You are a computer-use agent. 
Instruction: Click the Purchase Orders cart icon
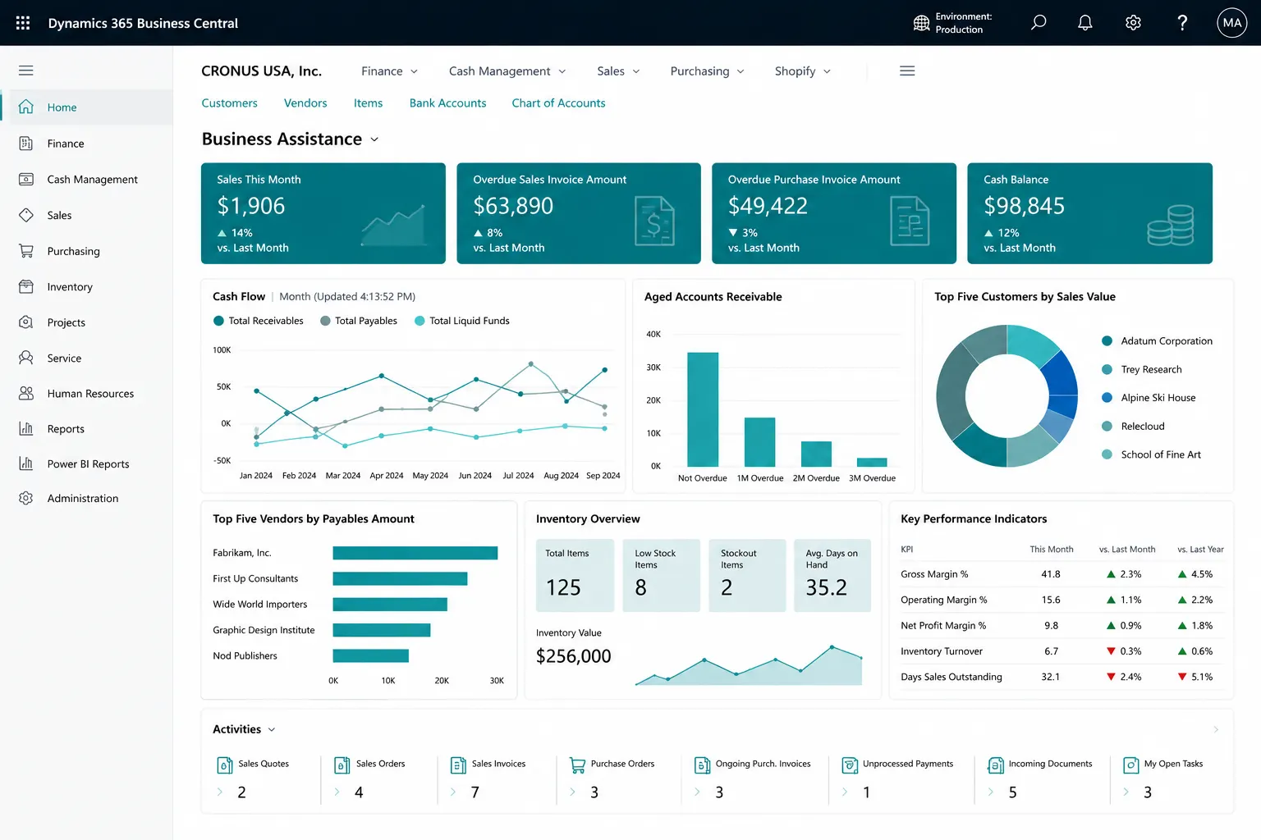577,765
